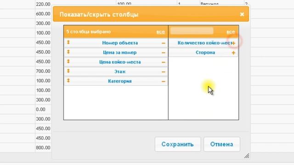
Task: Click the 220.00 cell in background table
Action: pyautogui.click(x=43, y=4)
